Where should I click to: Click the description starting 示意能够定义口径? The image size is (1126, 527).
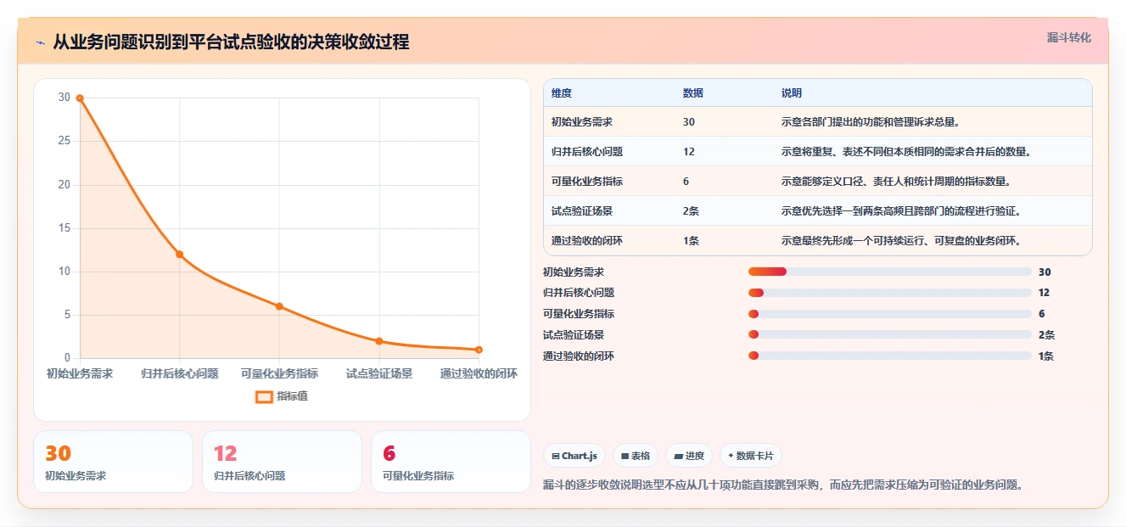coord(895,182)
